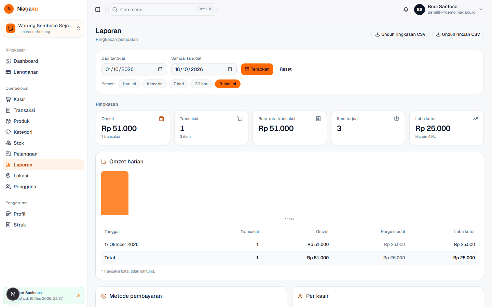
Task: Click the 17 Oktober 2026 table row
Action: point(290,245)
